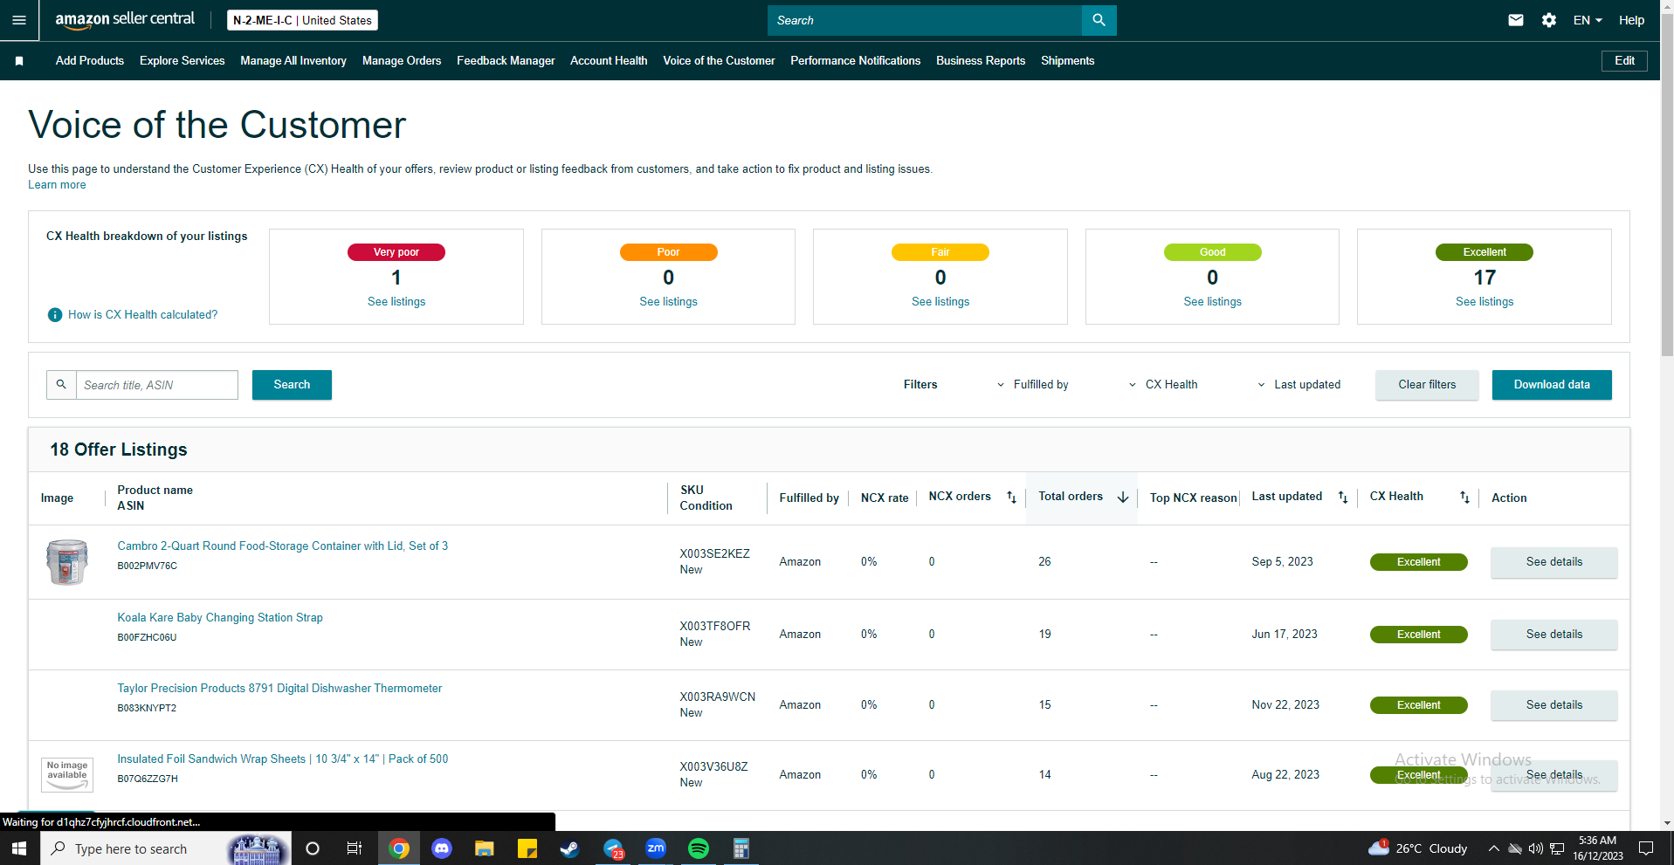See listings under the Good card
This screenshot has height=865, width=1674.
coord(1212,302)
